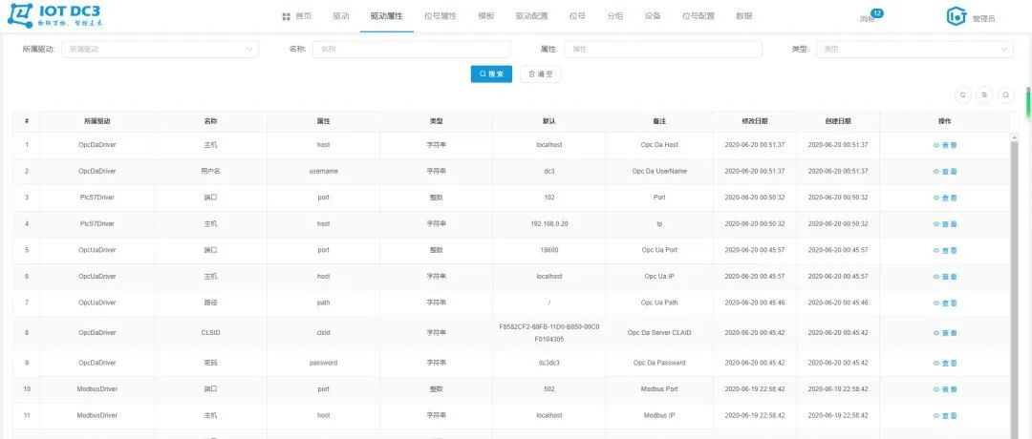This screenshot has width=1032, height=439.
Task: Select the 用户名 name cell
Action: [210, 171]
